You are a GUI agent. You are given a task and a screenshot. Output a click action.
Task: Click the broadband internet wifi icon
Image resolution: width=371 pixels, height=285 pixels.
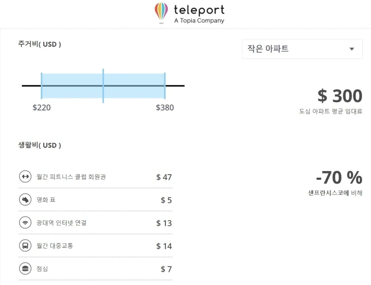[x=25, y=222]
